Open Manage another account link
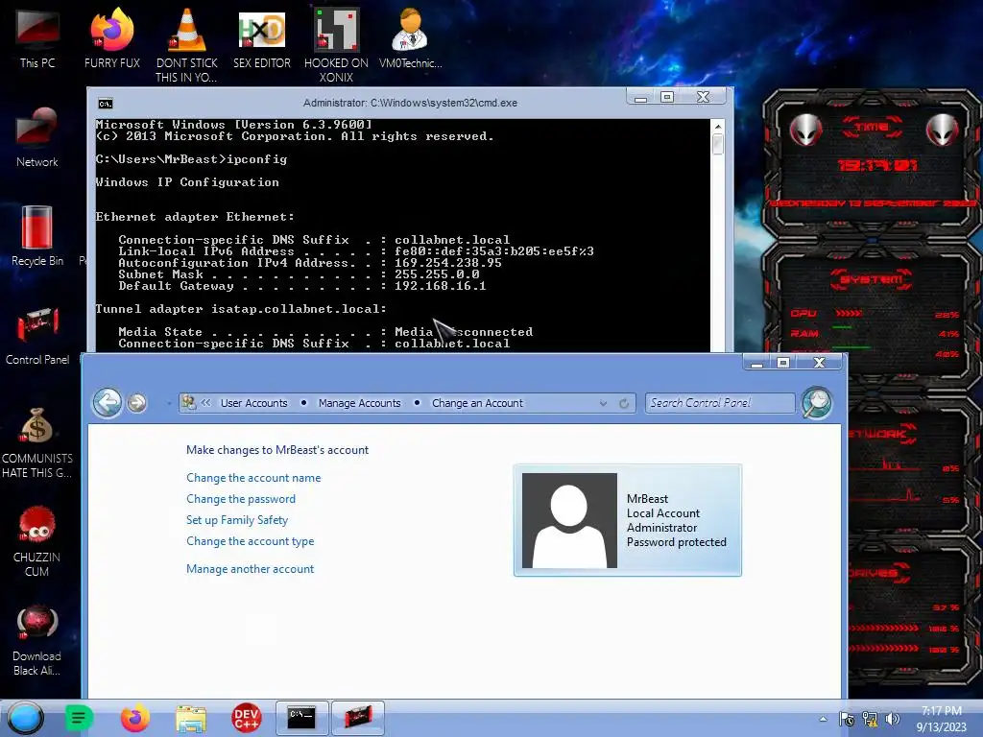This screenshot has width=983, height=737. 251,569
